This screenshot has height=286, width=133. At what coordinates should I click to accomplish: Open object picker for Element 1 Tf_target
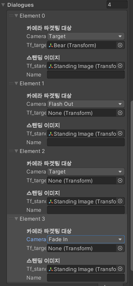(x=120, y=113)
